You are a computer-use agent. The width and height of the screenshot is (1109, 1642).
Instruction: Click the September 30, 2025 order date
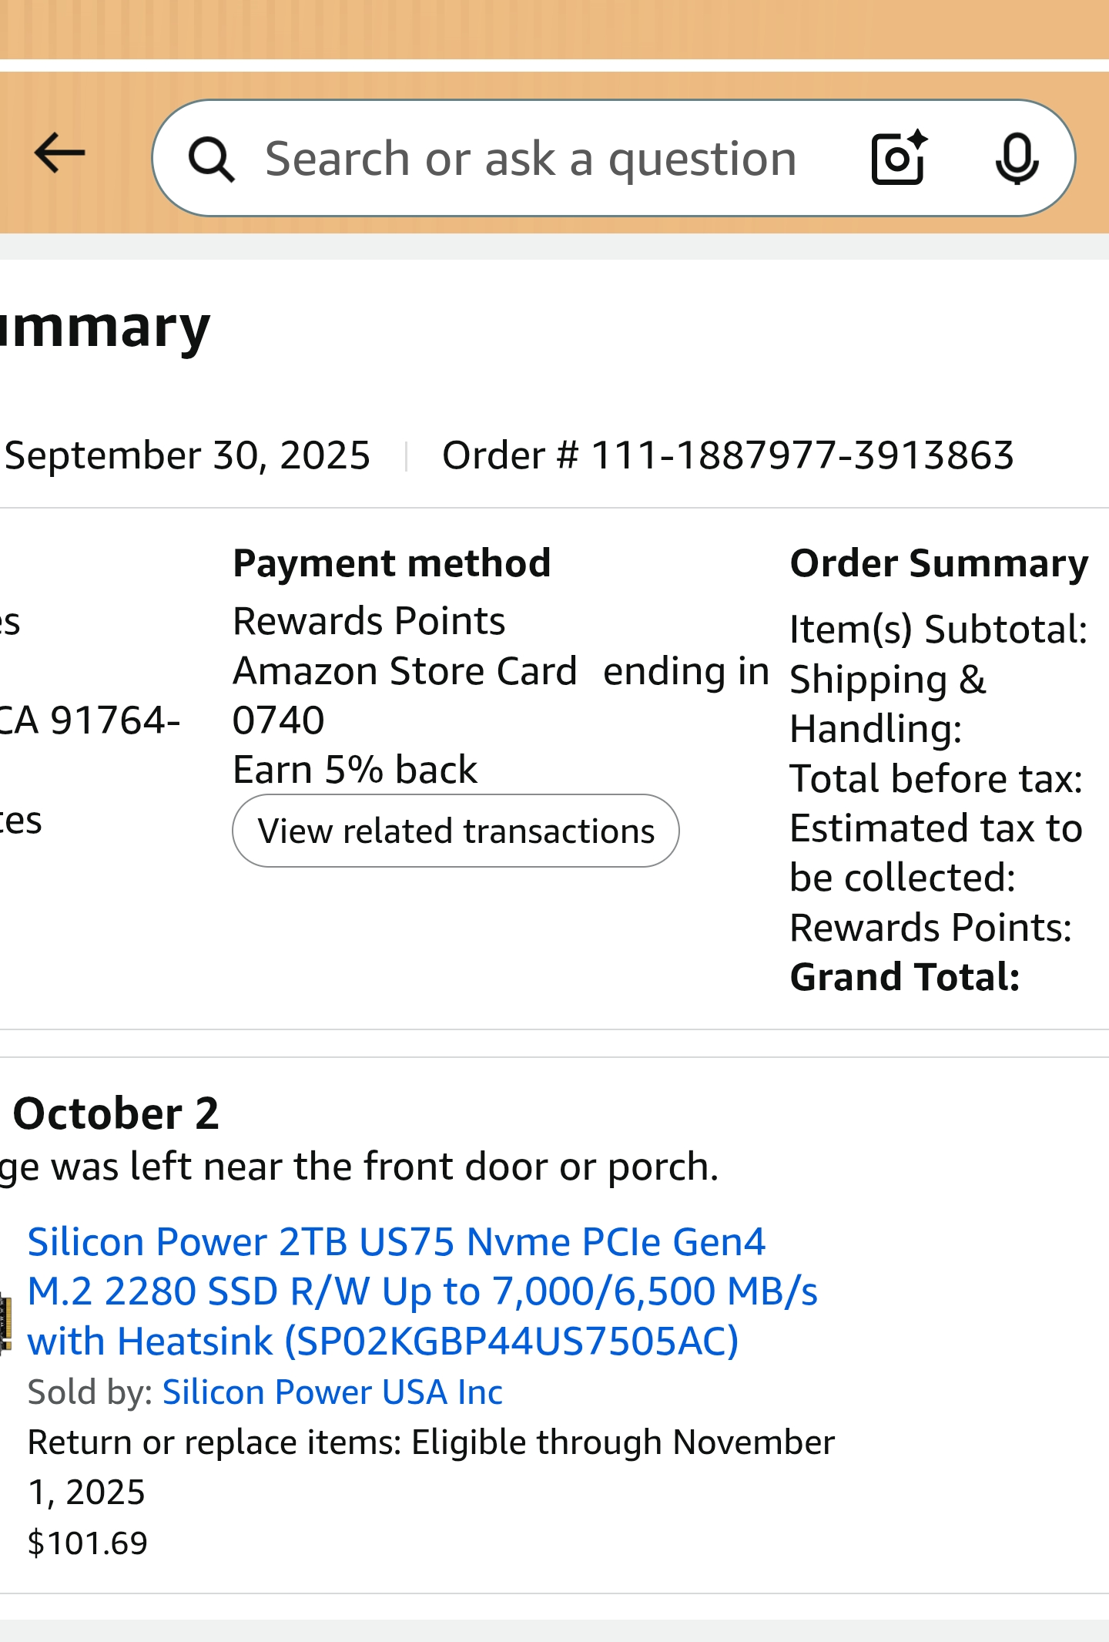[x=187, y=455]
